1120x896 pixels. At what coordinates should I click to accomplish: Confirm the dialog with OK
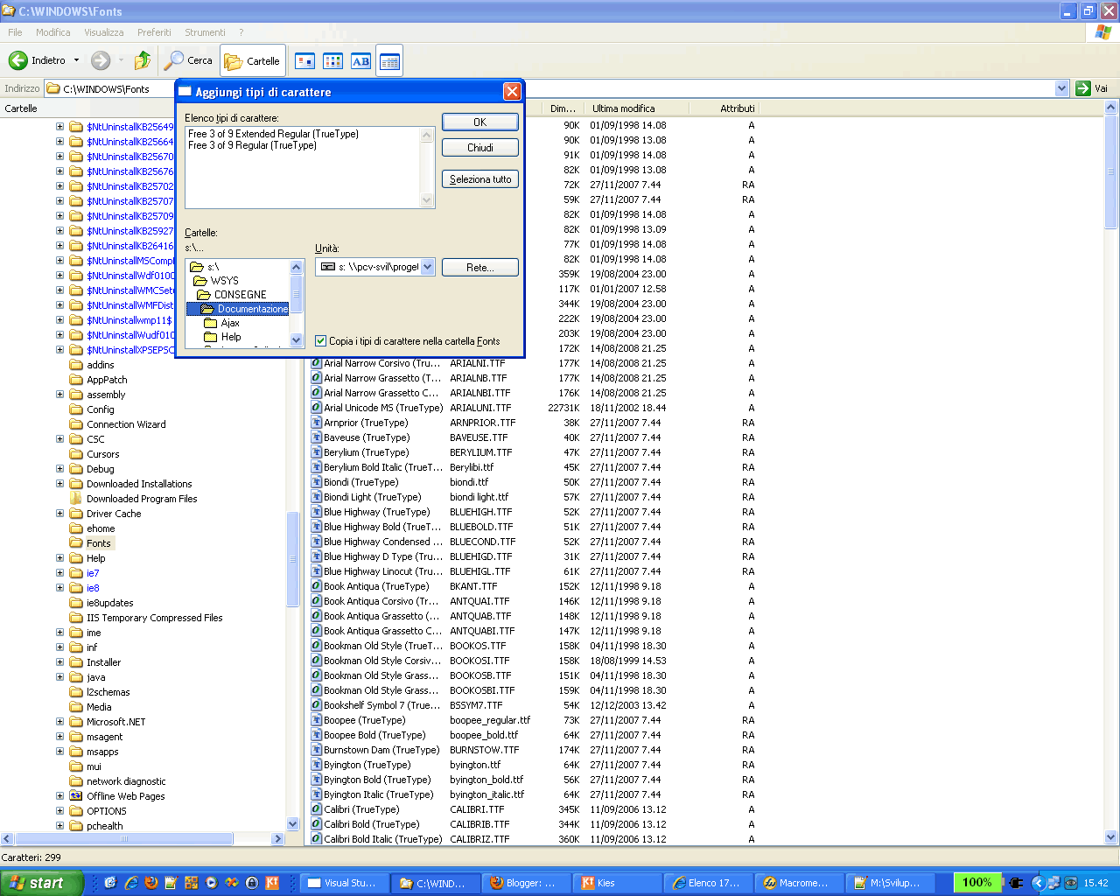(x=480, y=122)
